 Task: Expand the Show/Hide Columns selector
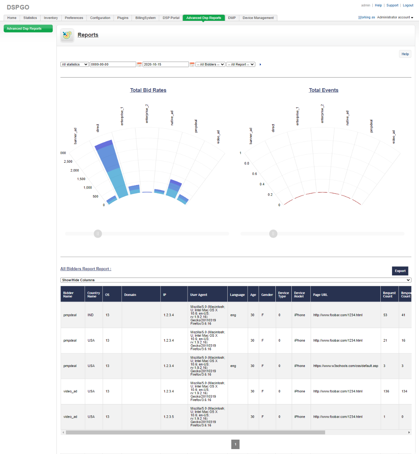pos(235,280)
